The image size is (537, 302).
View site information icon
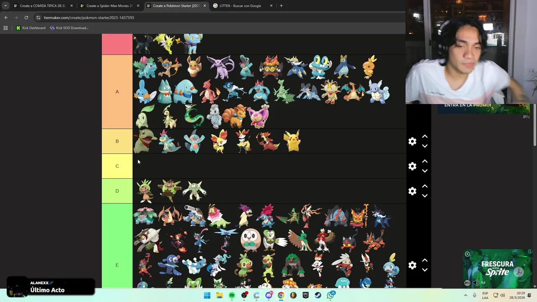click(38, 18)
